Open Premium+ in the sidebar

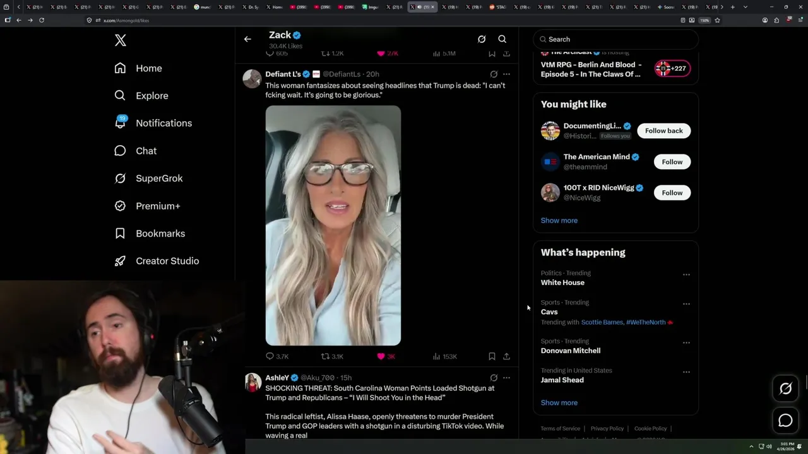point(147,206)
